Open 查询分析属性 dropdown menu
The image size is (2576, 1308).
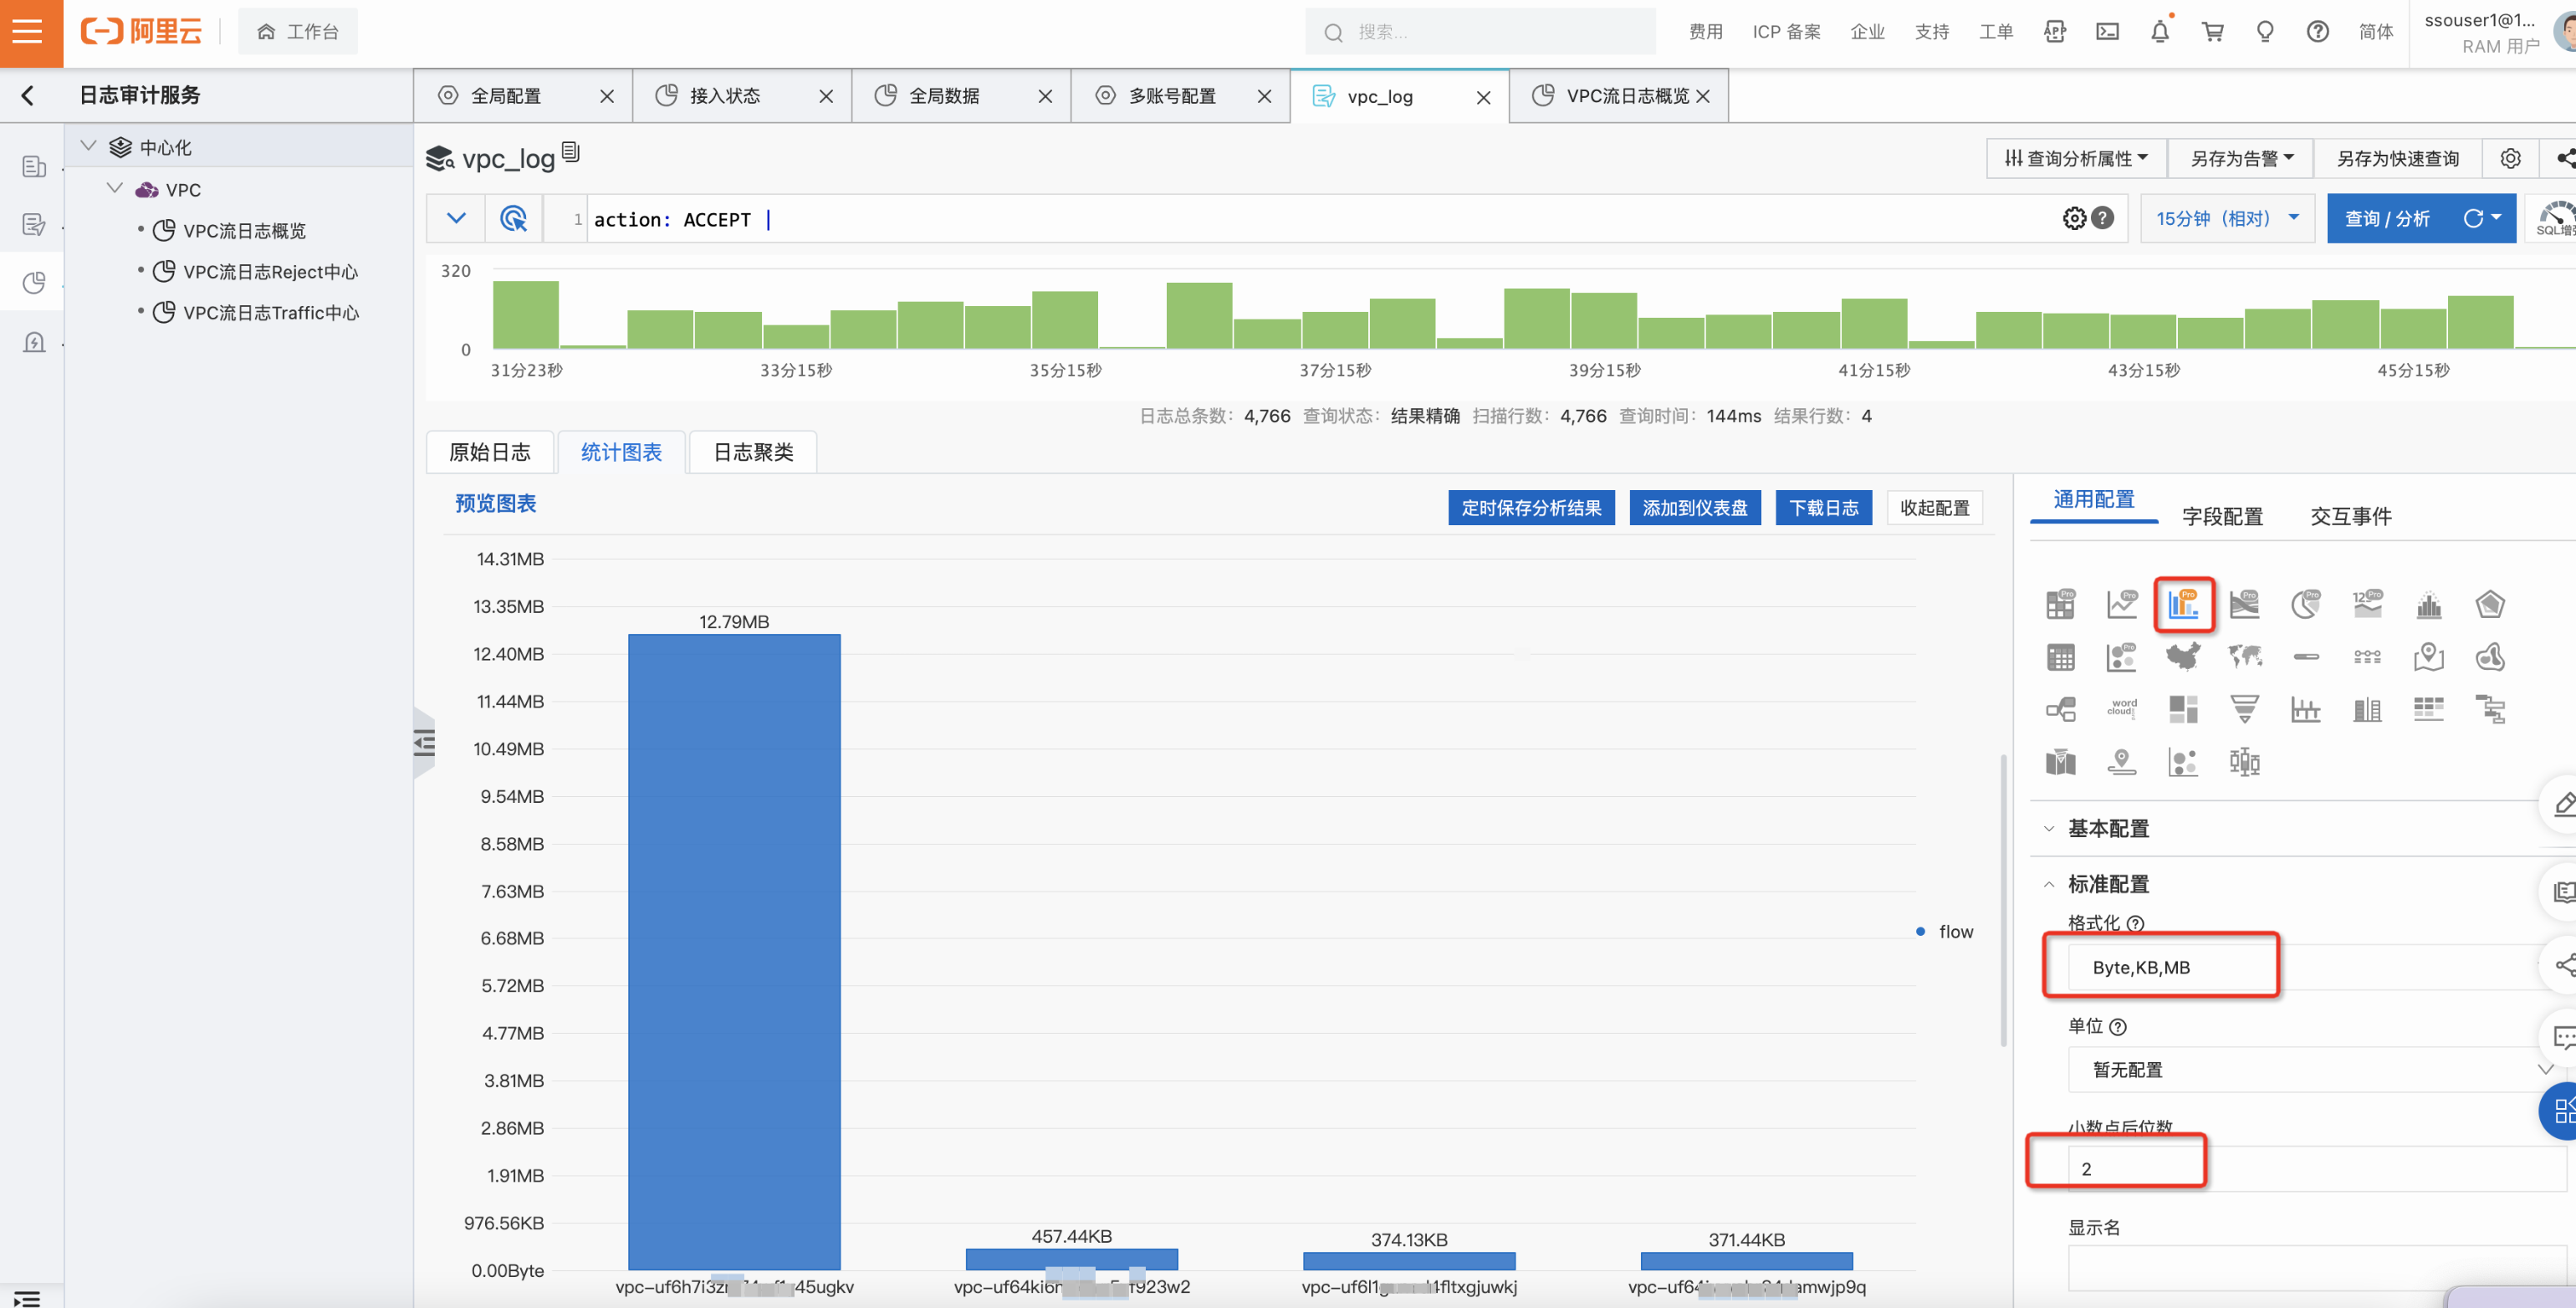point(2076,158)
